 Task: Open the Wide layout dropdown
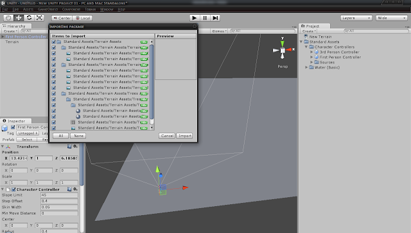click(x=391, y=18)
